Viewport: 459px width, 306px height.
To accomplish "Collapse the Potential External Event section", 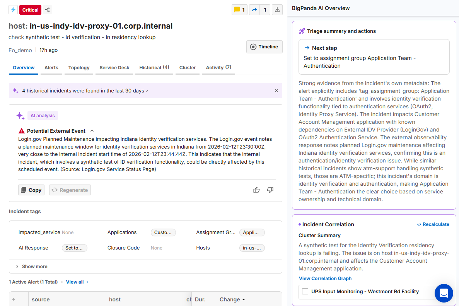I will pyautogui.click(x=92, y=131).
